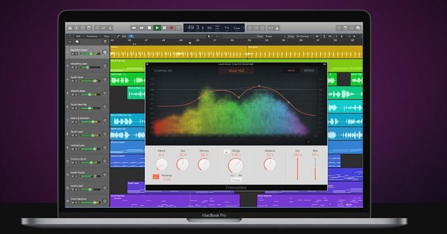
Task: Solo the Super Saw Pad track
Action: point(76,108)
